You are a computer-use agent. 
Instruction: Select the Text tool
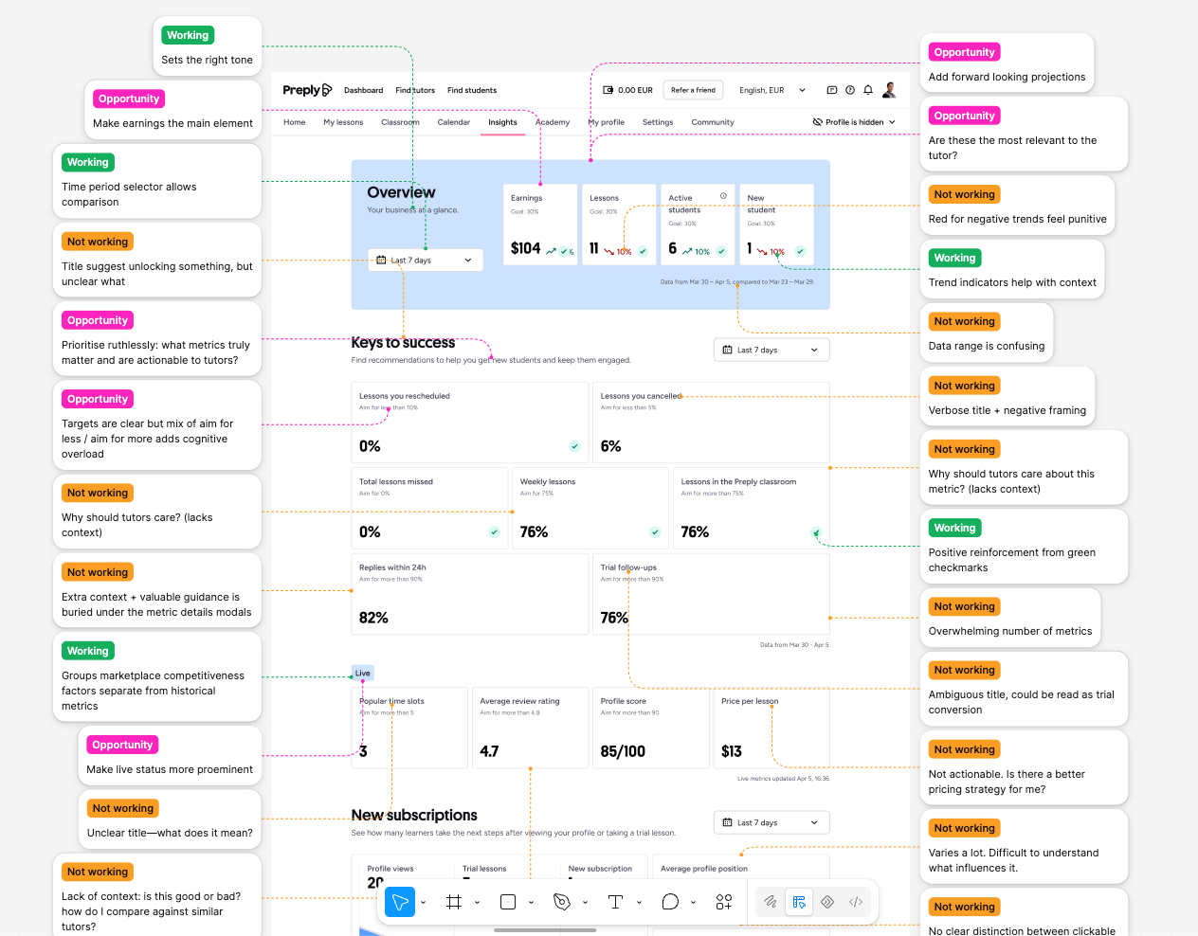(x=615, y=902)
